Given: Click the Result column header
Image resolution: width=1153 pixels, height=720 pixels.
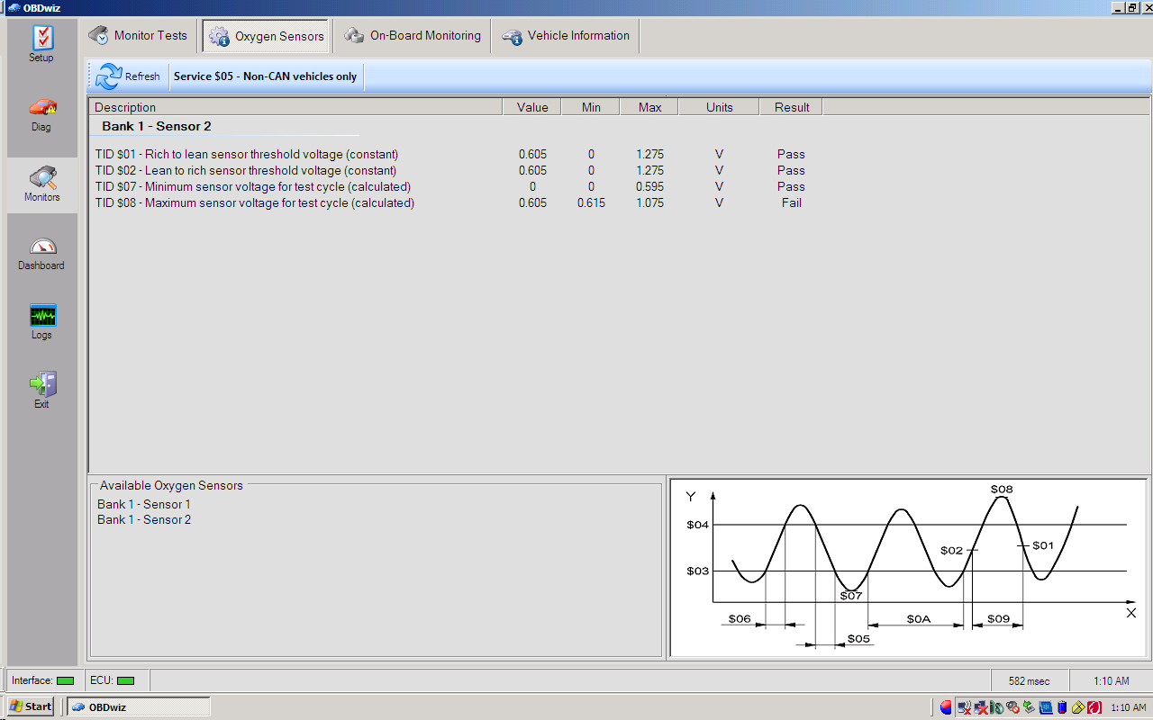Looking at the screenshot, I should pyautogui.click(x=791, y=107).
